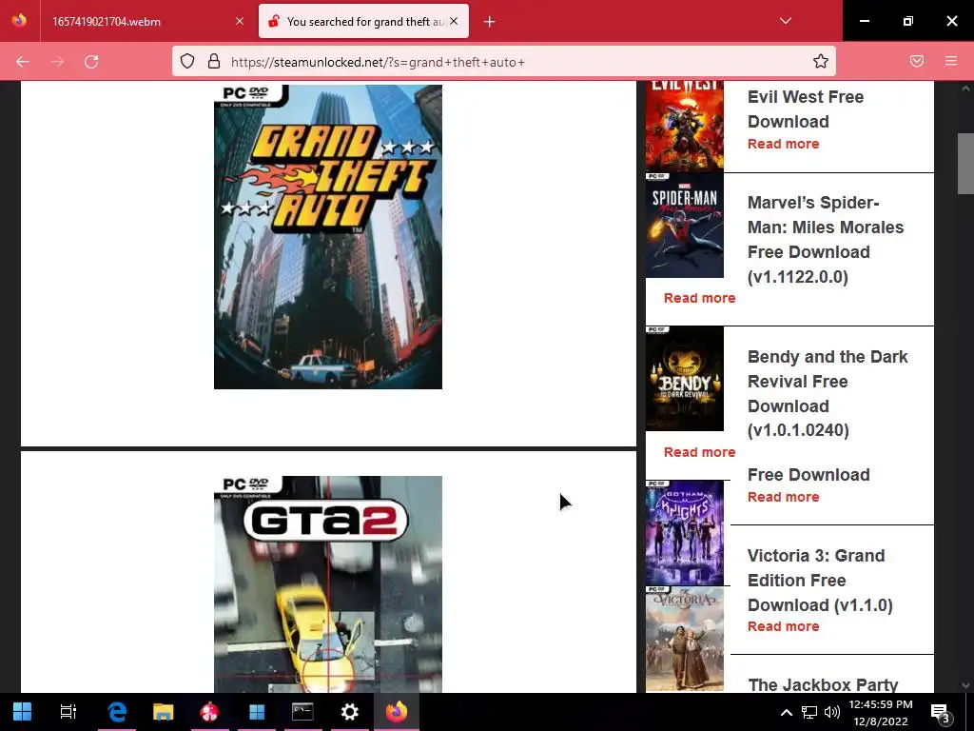Open 'Bendy and the Dark Revival' link
Image resolution: width=974 pixels, height=731 pixels.
(x=828, y=393)
